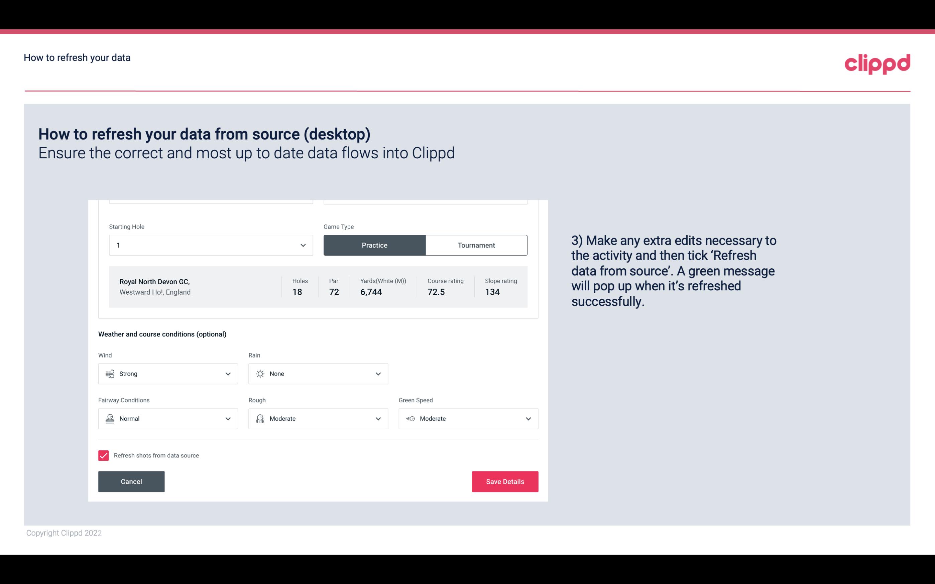Screen dimensions: 935x584
Task: Click the Save Details button
Action: coord(505,481)
